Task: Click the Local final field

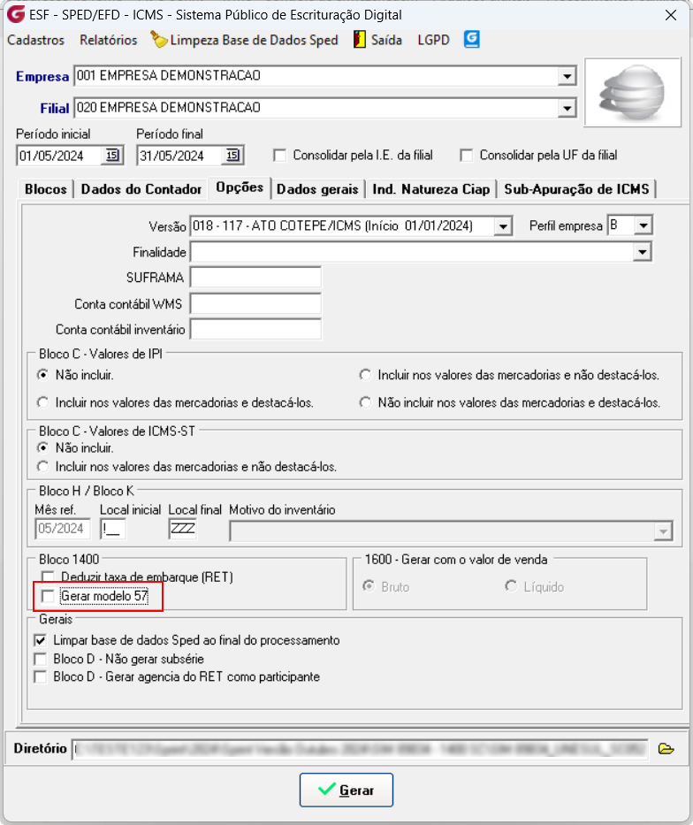Action: point(182,529)
